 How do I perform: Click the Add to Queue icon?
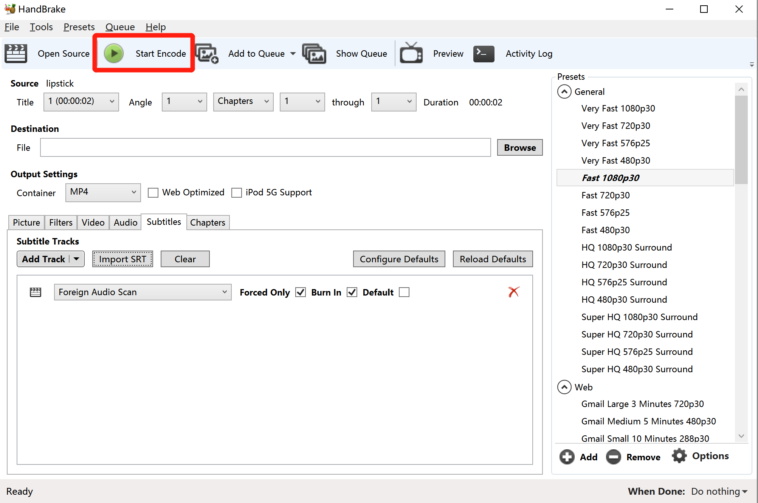[207, 53]
